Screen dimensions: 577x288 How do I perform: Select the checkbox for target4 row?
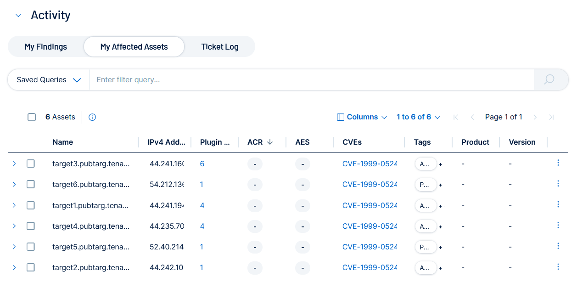click(31, 226)
